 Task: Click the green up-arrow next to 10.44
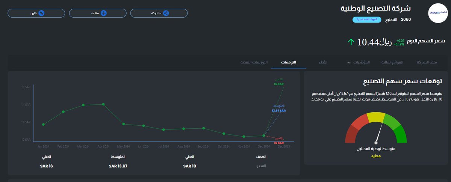(351, 42)
